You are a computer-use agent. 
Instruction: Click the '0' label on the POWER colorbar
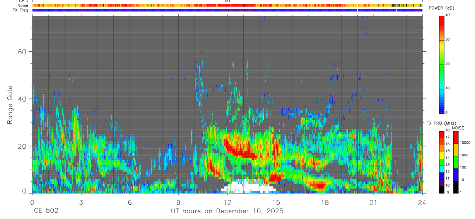(x=447, y=112)
